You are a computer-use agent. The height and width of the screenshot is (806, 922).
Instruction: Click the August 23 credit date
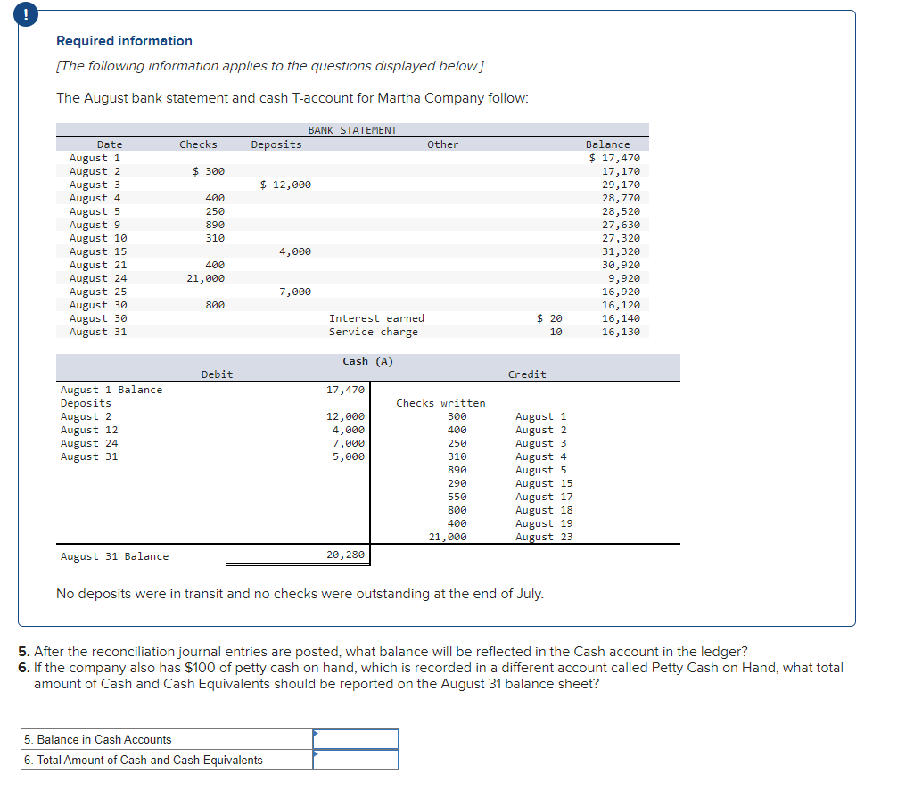pyautogui.click(x=544, y=537)
